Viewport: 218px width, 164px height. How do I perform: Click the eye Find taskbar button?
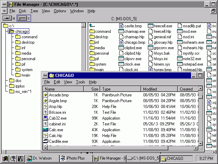coord(13,159)
